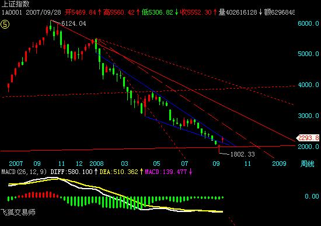
Task: Click the 周线 weekly period label
Action: [307, 164]
